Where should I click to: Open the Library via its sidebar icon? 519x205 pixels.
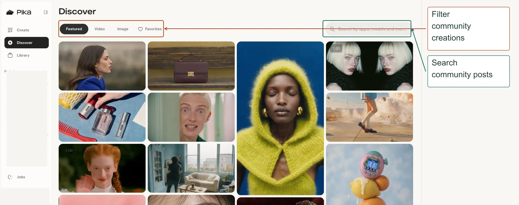[x=10, y=55]
